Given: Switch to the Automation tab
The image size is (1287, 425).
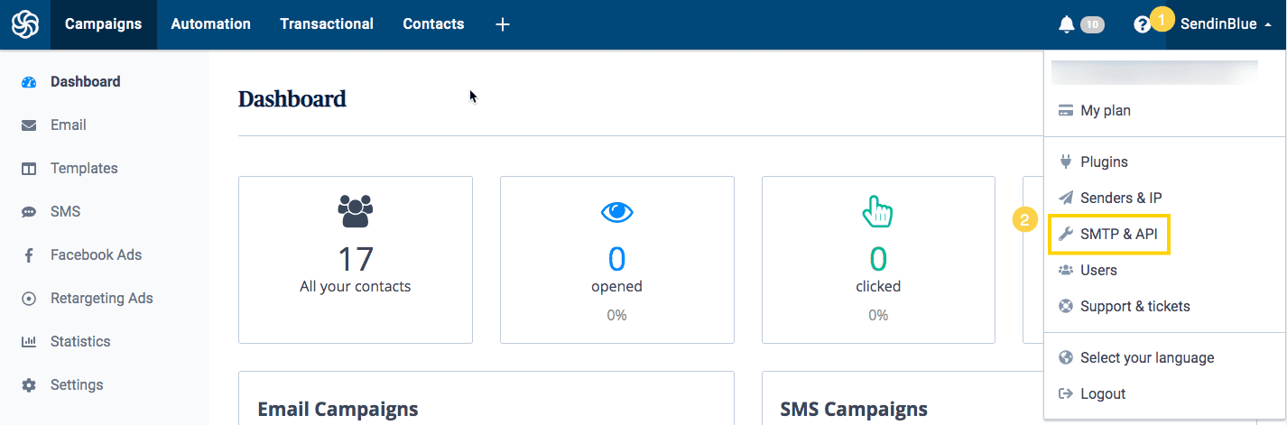Looking at the screenshot, I should point(210,24).
